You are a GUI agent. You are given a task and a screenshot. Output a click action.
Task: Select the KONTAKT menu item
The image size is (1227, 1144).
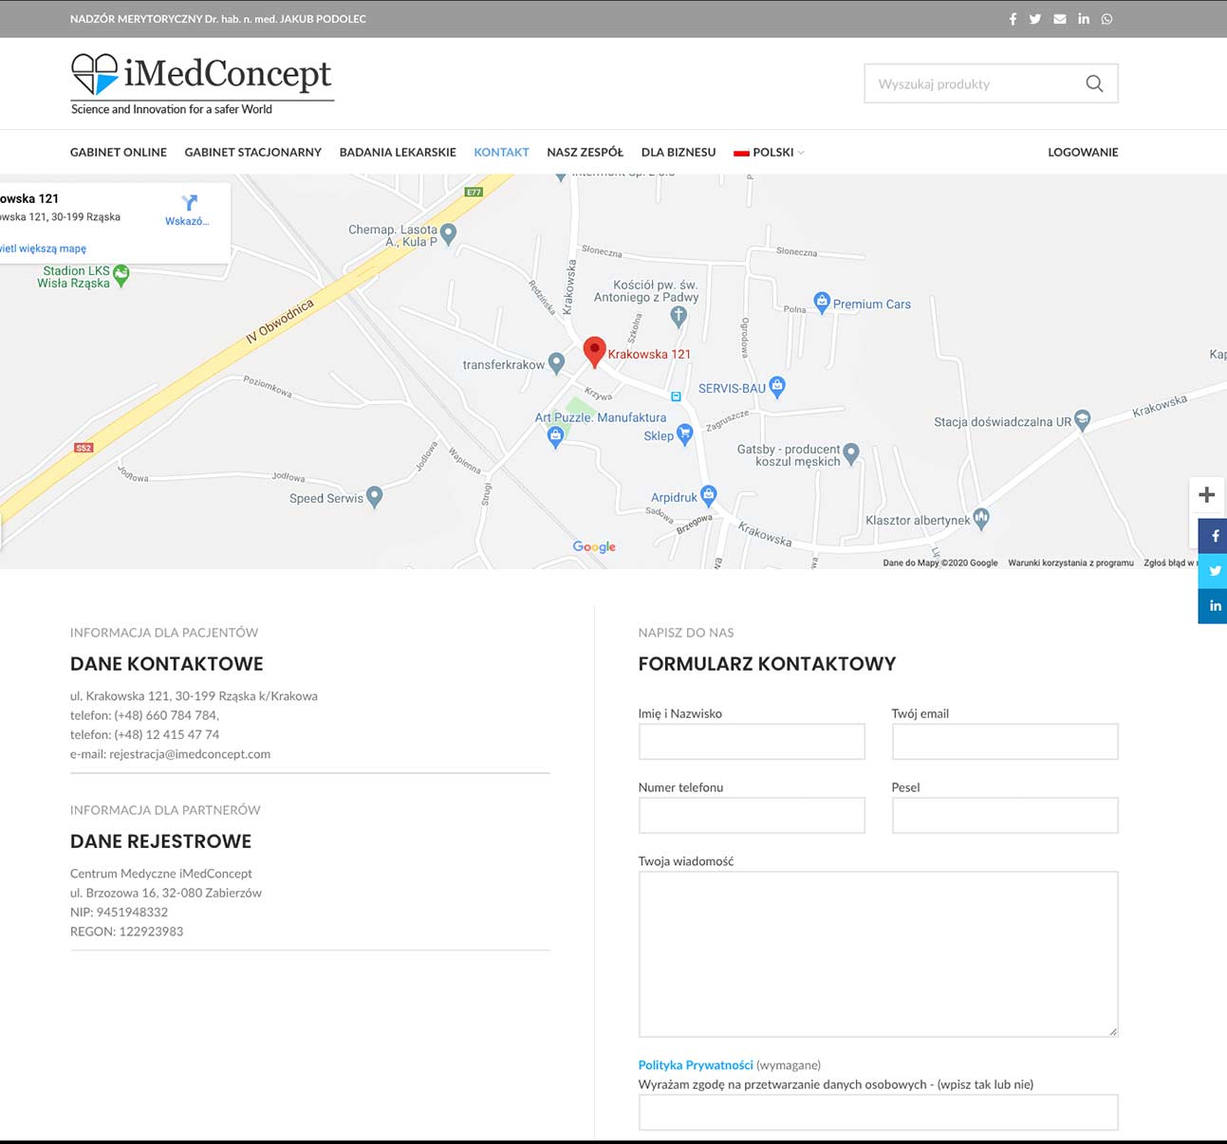501,152
